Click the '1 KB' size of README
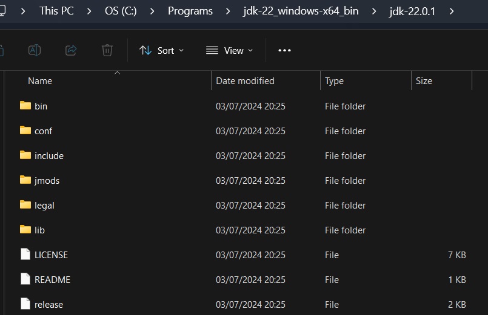Screen dimensions: 488x315 coord(457,280)
